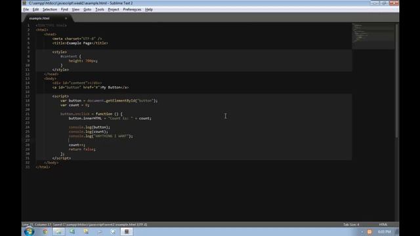Click the 'My Button' anchor text on line 15
The height and width of the screenshot is (236, 420).
[111, 87]
